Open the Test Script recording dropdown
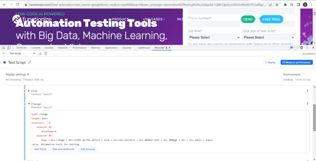Viewport: 316px width, 161px height. coord(22,53)
